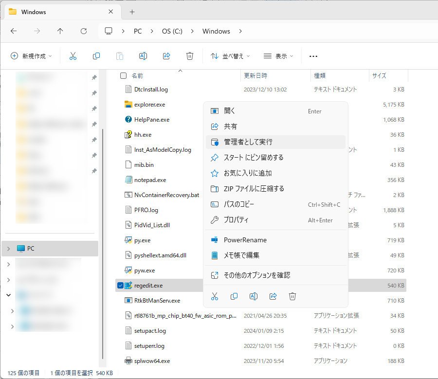
Task: Choose 共有 from the context menu
Action: (276, 126)
